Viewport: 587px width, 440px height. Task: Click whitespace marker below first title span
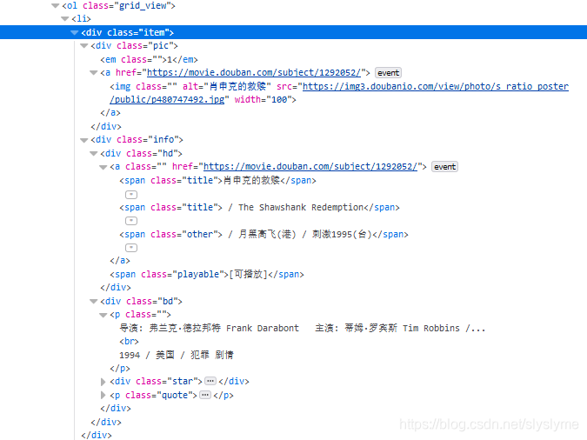tap(131, 195)
